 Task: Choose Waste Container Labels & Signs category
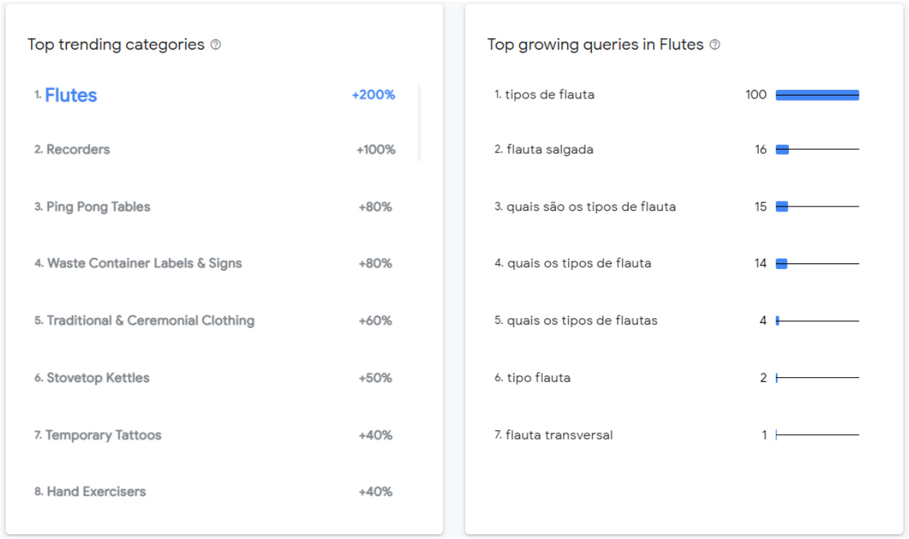pyautogui.click(x=144, y=263)
